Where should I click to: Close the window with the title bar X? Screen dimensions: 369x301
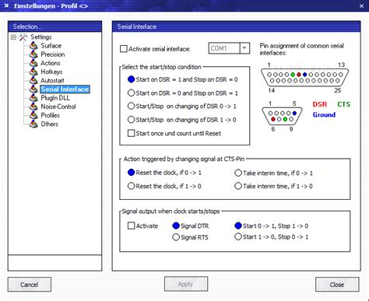[x=361, y=5]
